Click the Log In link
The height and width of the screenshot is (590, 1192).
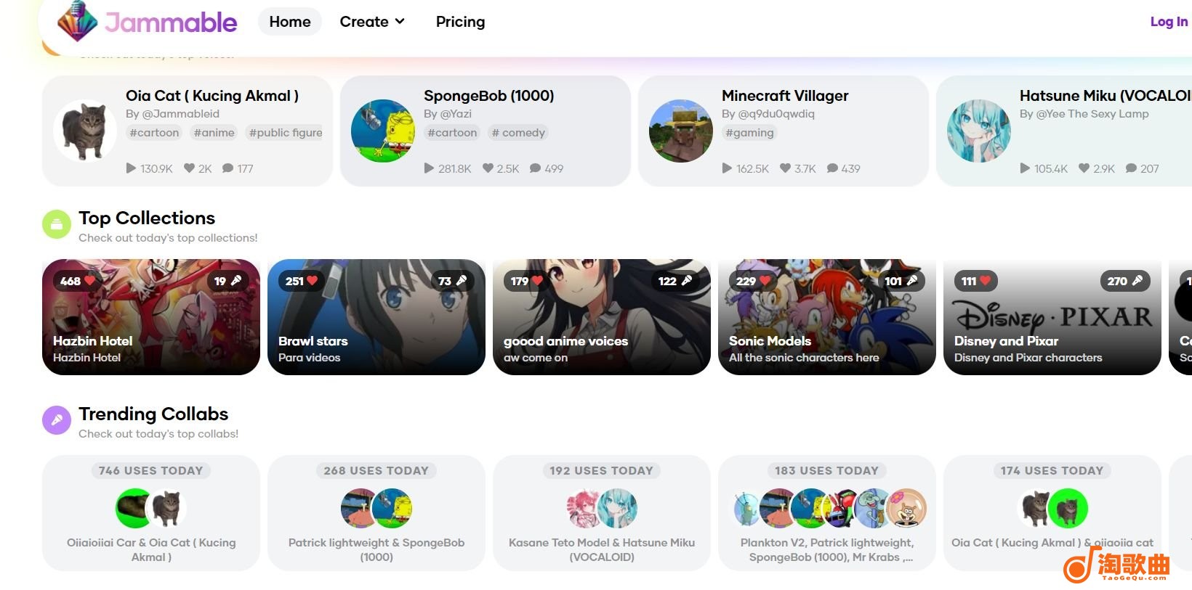(1169, 22)
